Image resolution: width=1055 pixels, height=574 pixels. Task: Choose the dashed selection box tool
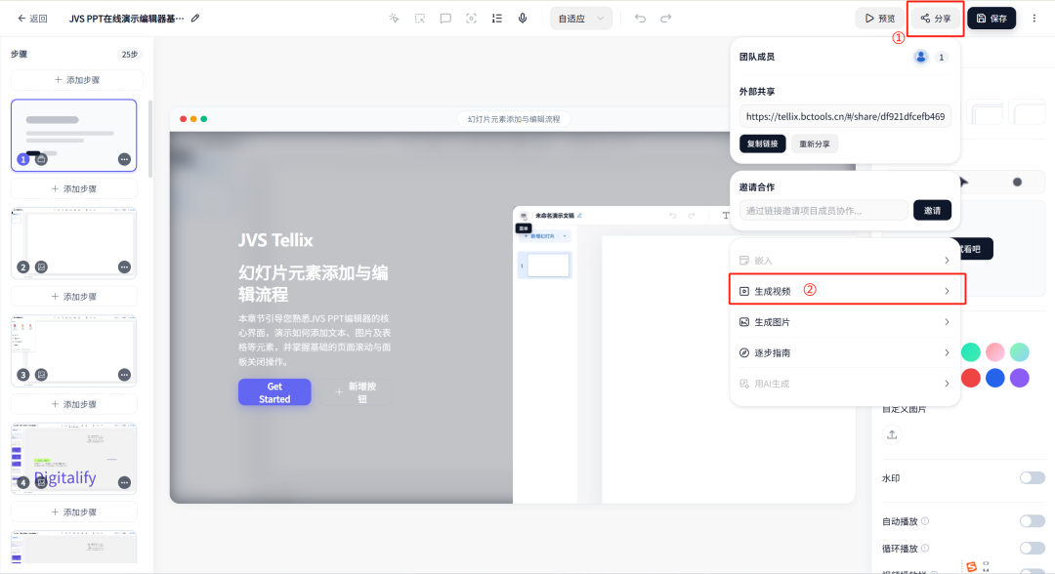tap(420, 19)
